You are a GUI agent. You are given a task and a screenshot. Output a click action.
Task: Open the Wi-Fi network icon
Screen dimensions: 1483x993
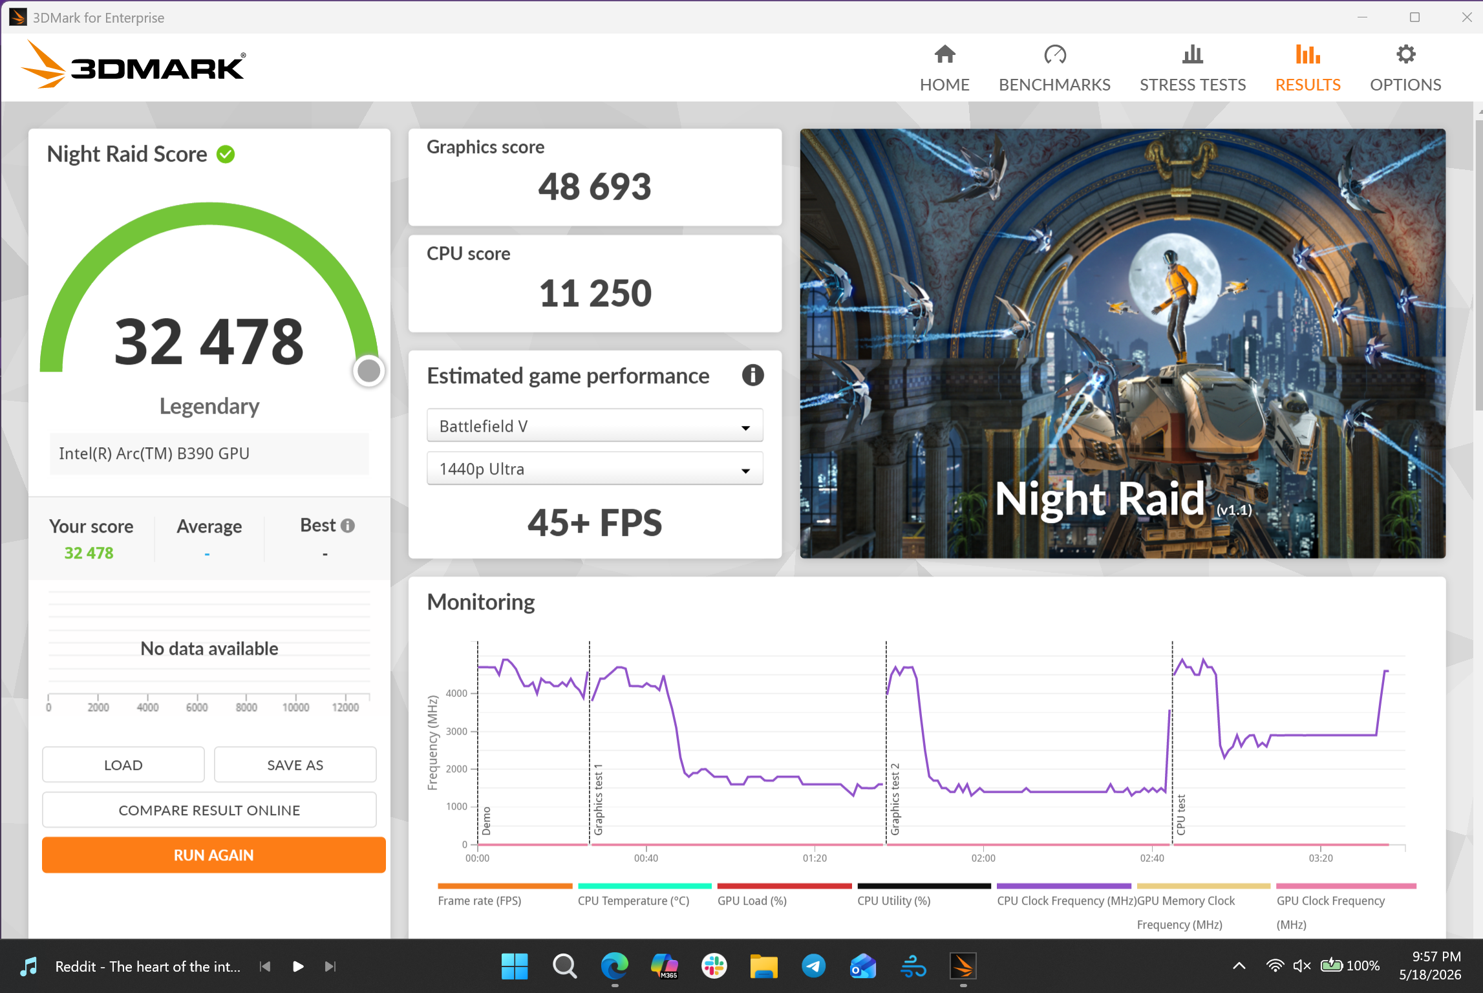pos(1275,966)
